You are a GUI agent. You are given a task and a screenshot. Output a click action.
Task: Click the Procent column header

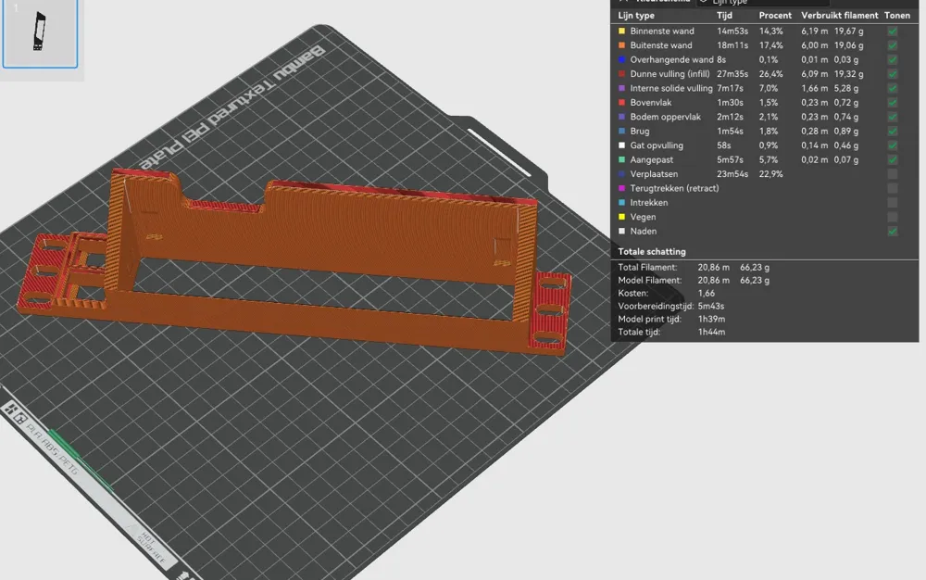coord(775,16)
